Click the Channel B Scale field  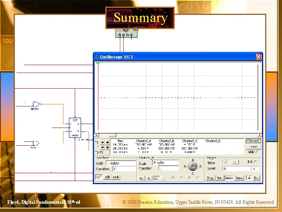[165, 163]
